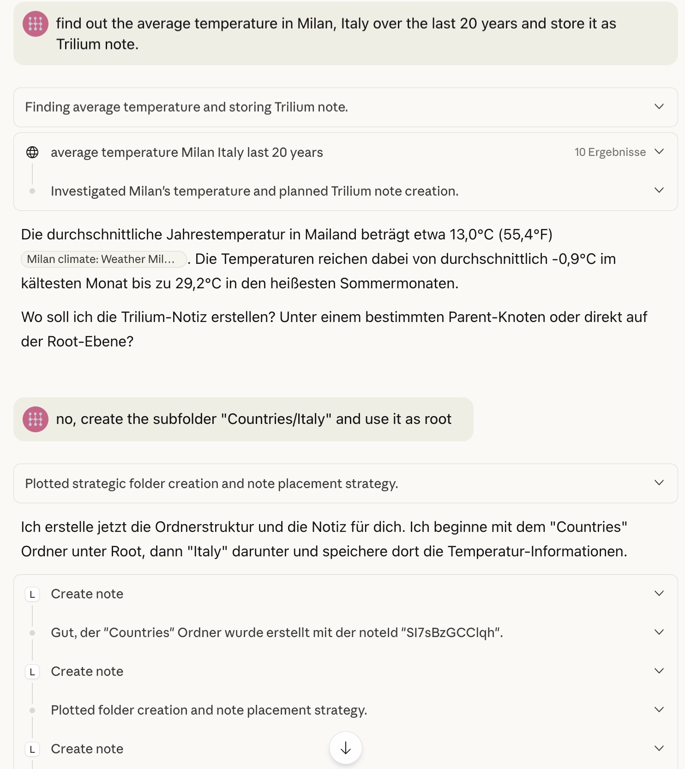Click the 'L' icon next to the bottom Create note
Viewport: 685px width, 769px height.
(32, 749)
